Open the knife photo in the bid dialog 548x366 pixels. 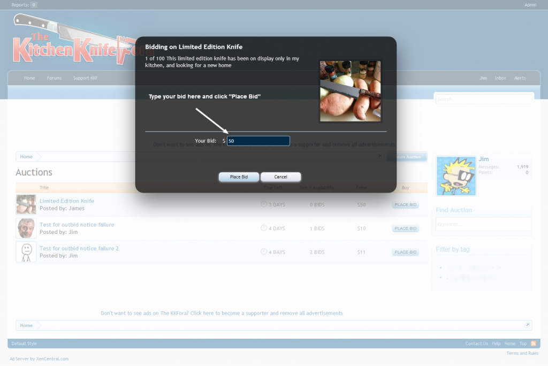click(350, 91)
